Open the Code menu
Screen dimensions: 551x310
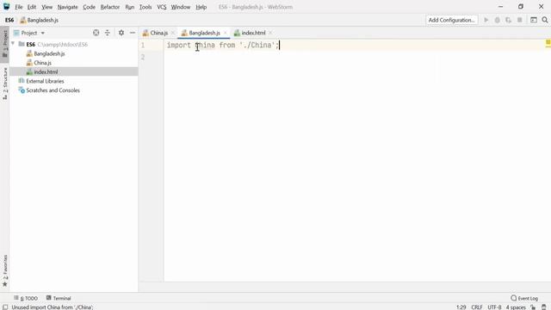[x=89, y=7]
